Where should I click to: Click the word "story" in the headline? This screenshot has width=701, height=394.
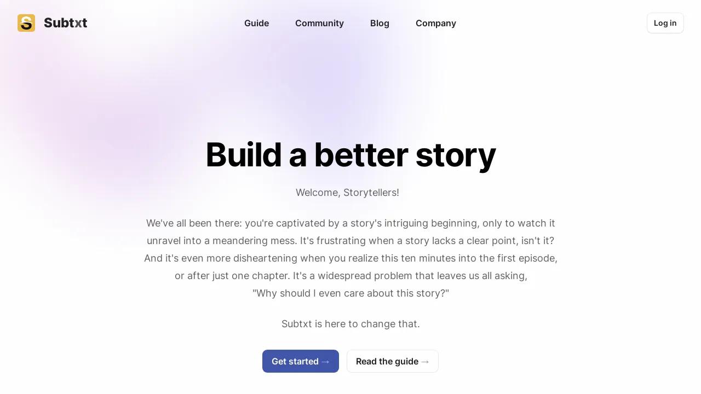pyautogui.click(x=455, y=156)
